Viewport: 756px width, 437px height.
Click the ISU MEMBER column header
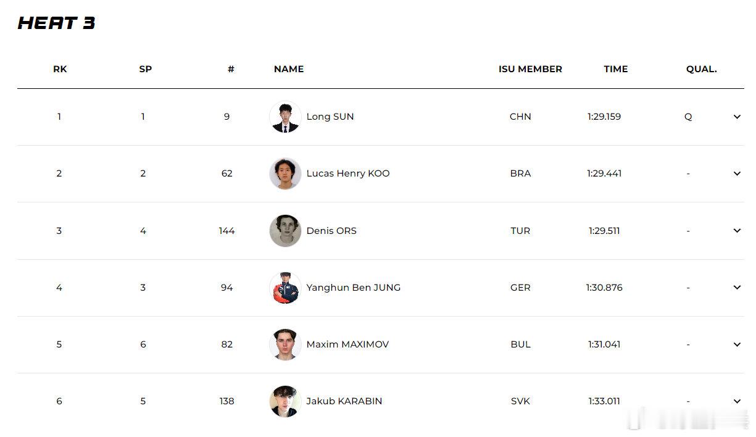click(x=530, y=69)
